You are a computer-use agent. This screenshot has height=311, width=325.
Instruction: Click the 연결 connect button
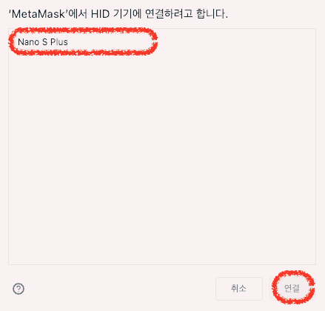(292, 289)
